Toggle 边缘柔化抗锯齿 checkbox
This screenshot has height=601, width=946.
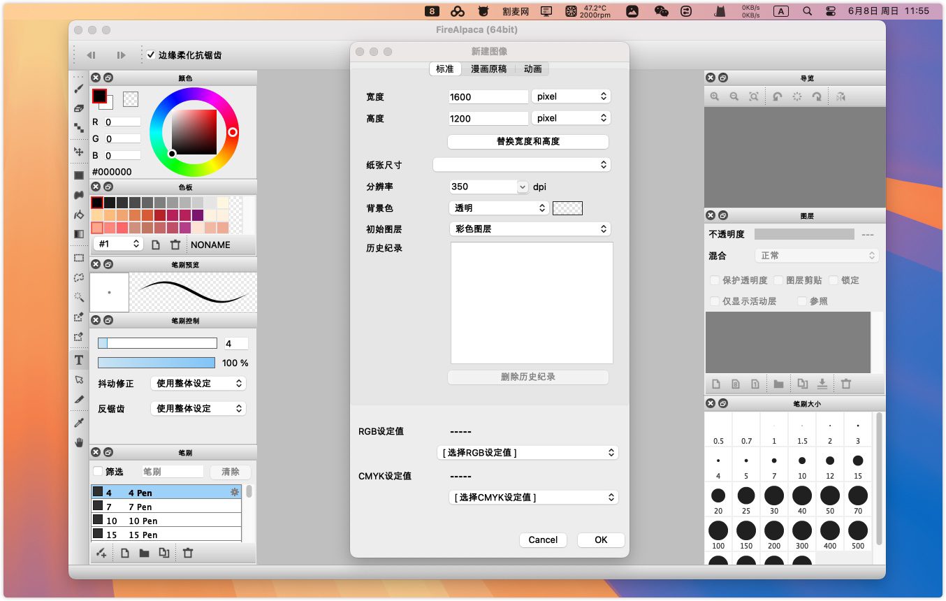tap(150, 55)
